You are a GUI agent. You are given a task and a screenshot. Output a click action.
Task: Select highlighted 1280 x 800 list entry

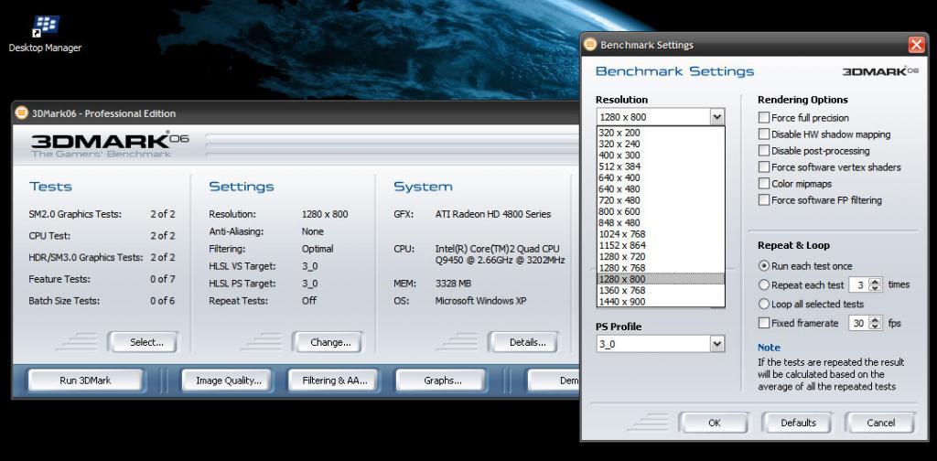coord(661,279)
